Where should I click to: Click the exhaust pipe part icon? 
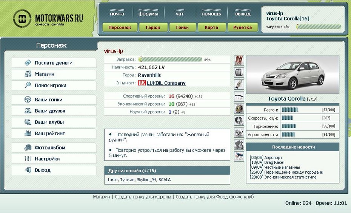239,84
